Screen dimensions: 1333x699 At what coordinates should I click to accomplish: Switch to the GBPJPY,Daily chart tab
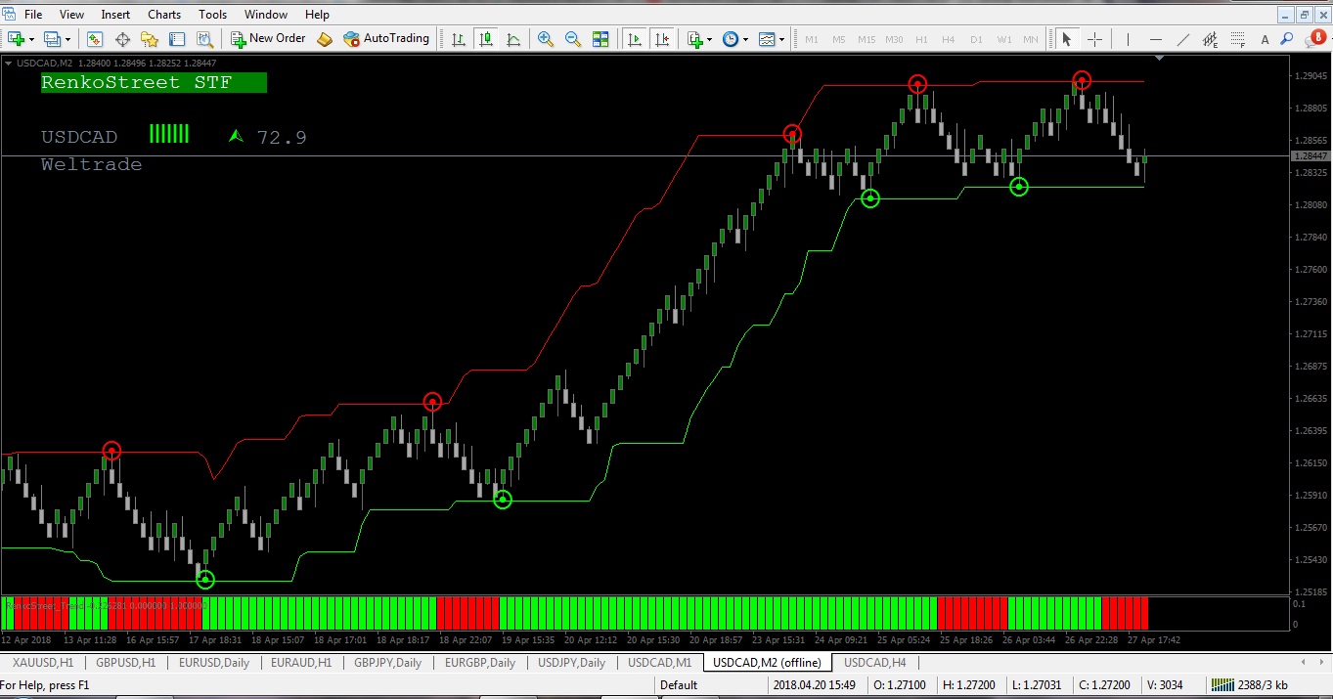pyautogui.click(x=388, y=662)
